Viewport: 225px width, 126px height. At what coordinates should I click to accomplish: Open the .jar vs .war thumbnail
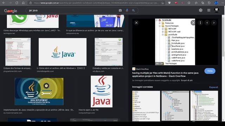95,21
